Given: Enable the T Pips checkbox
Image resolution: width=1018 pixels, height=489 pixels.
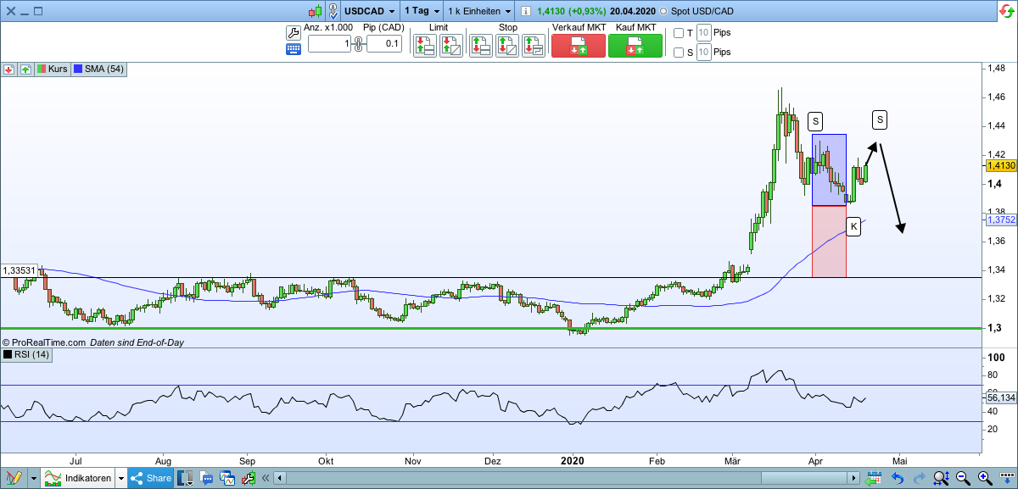Looking at the screenshot, I should pyautogui.click(x=677, y=33).
